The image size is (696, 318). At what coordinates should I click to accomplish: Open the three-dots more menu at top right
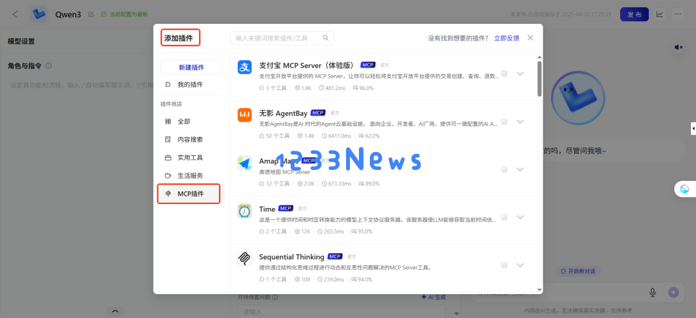(x=677, y=14)
